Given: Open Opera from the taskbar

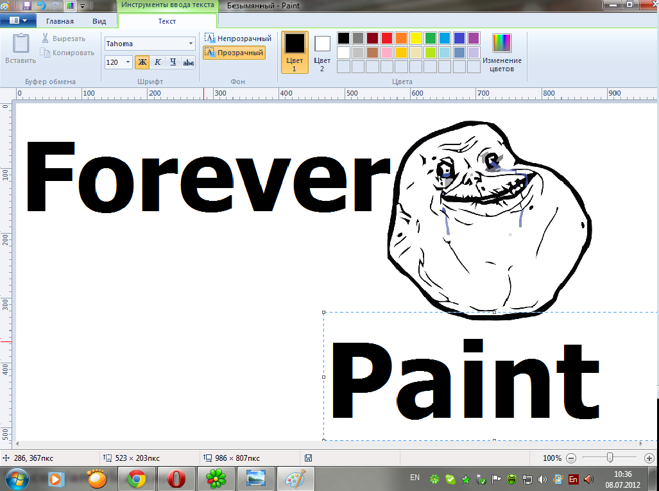Looking at the screenshot, I should coord(176,478).
